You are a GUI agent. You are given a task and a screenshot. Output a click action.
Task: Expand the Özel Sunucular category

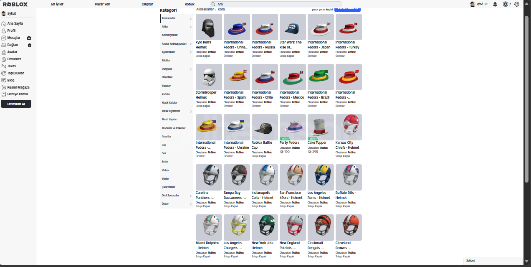177,195
